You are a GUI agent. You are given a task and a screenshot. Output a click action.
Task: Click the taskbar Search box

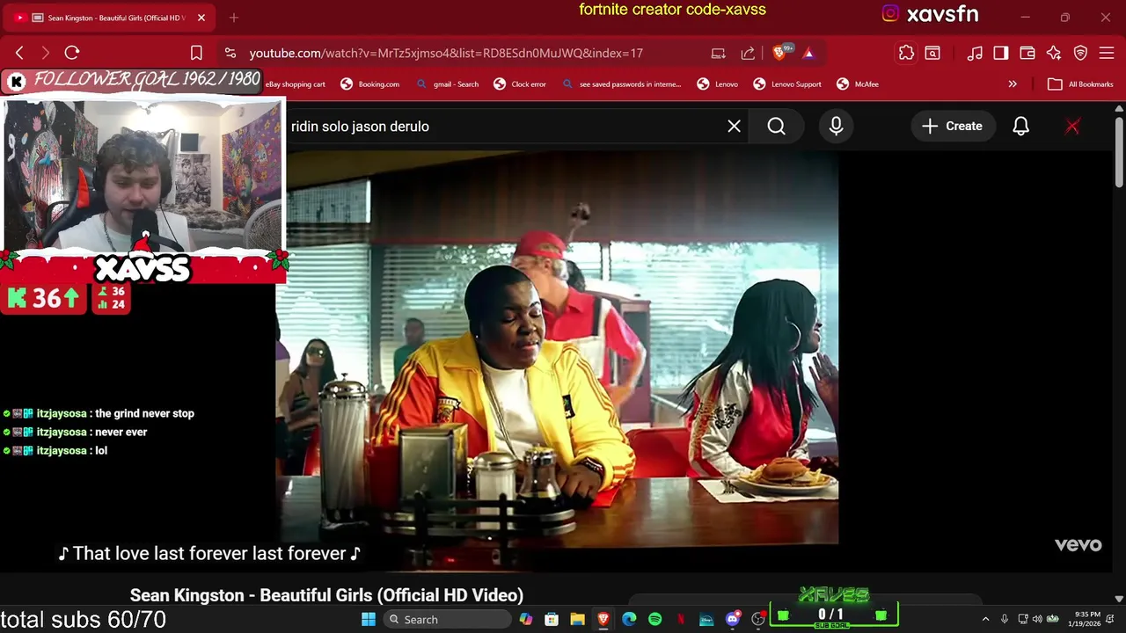point(449,619)
